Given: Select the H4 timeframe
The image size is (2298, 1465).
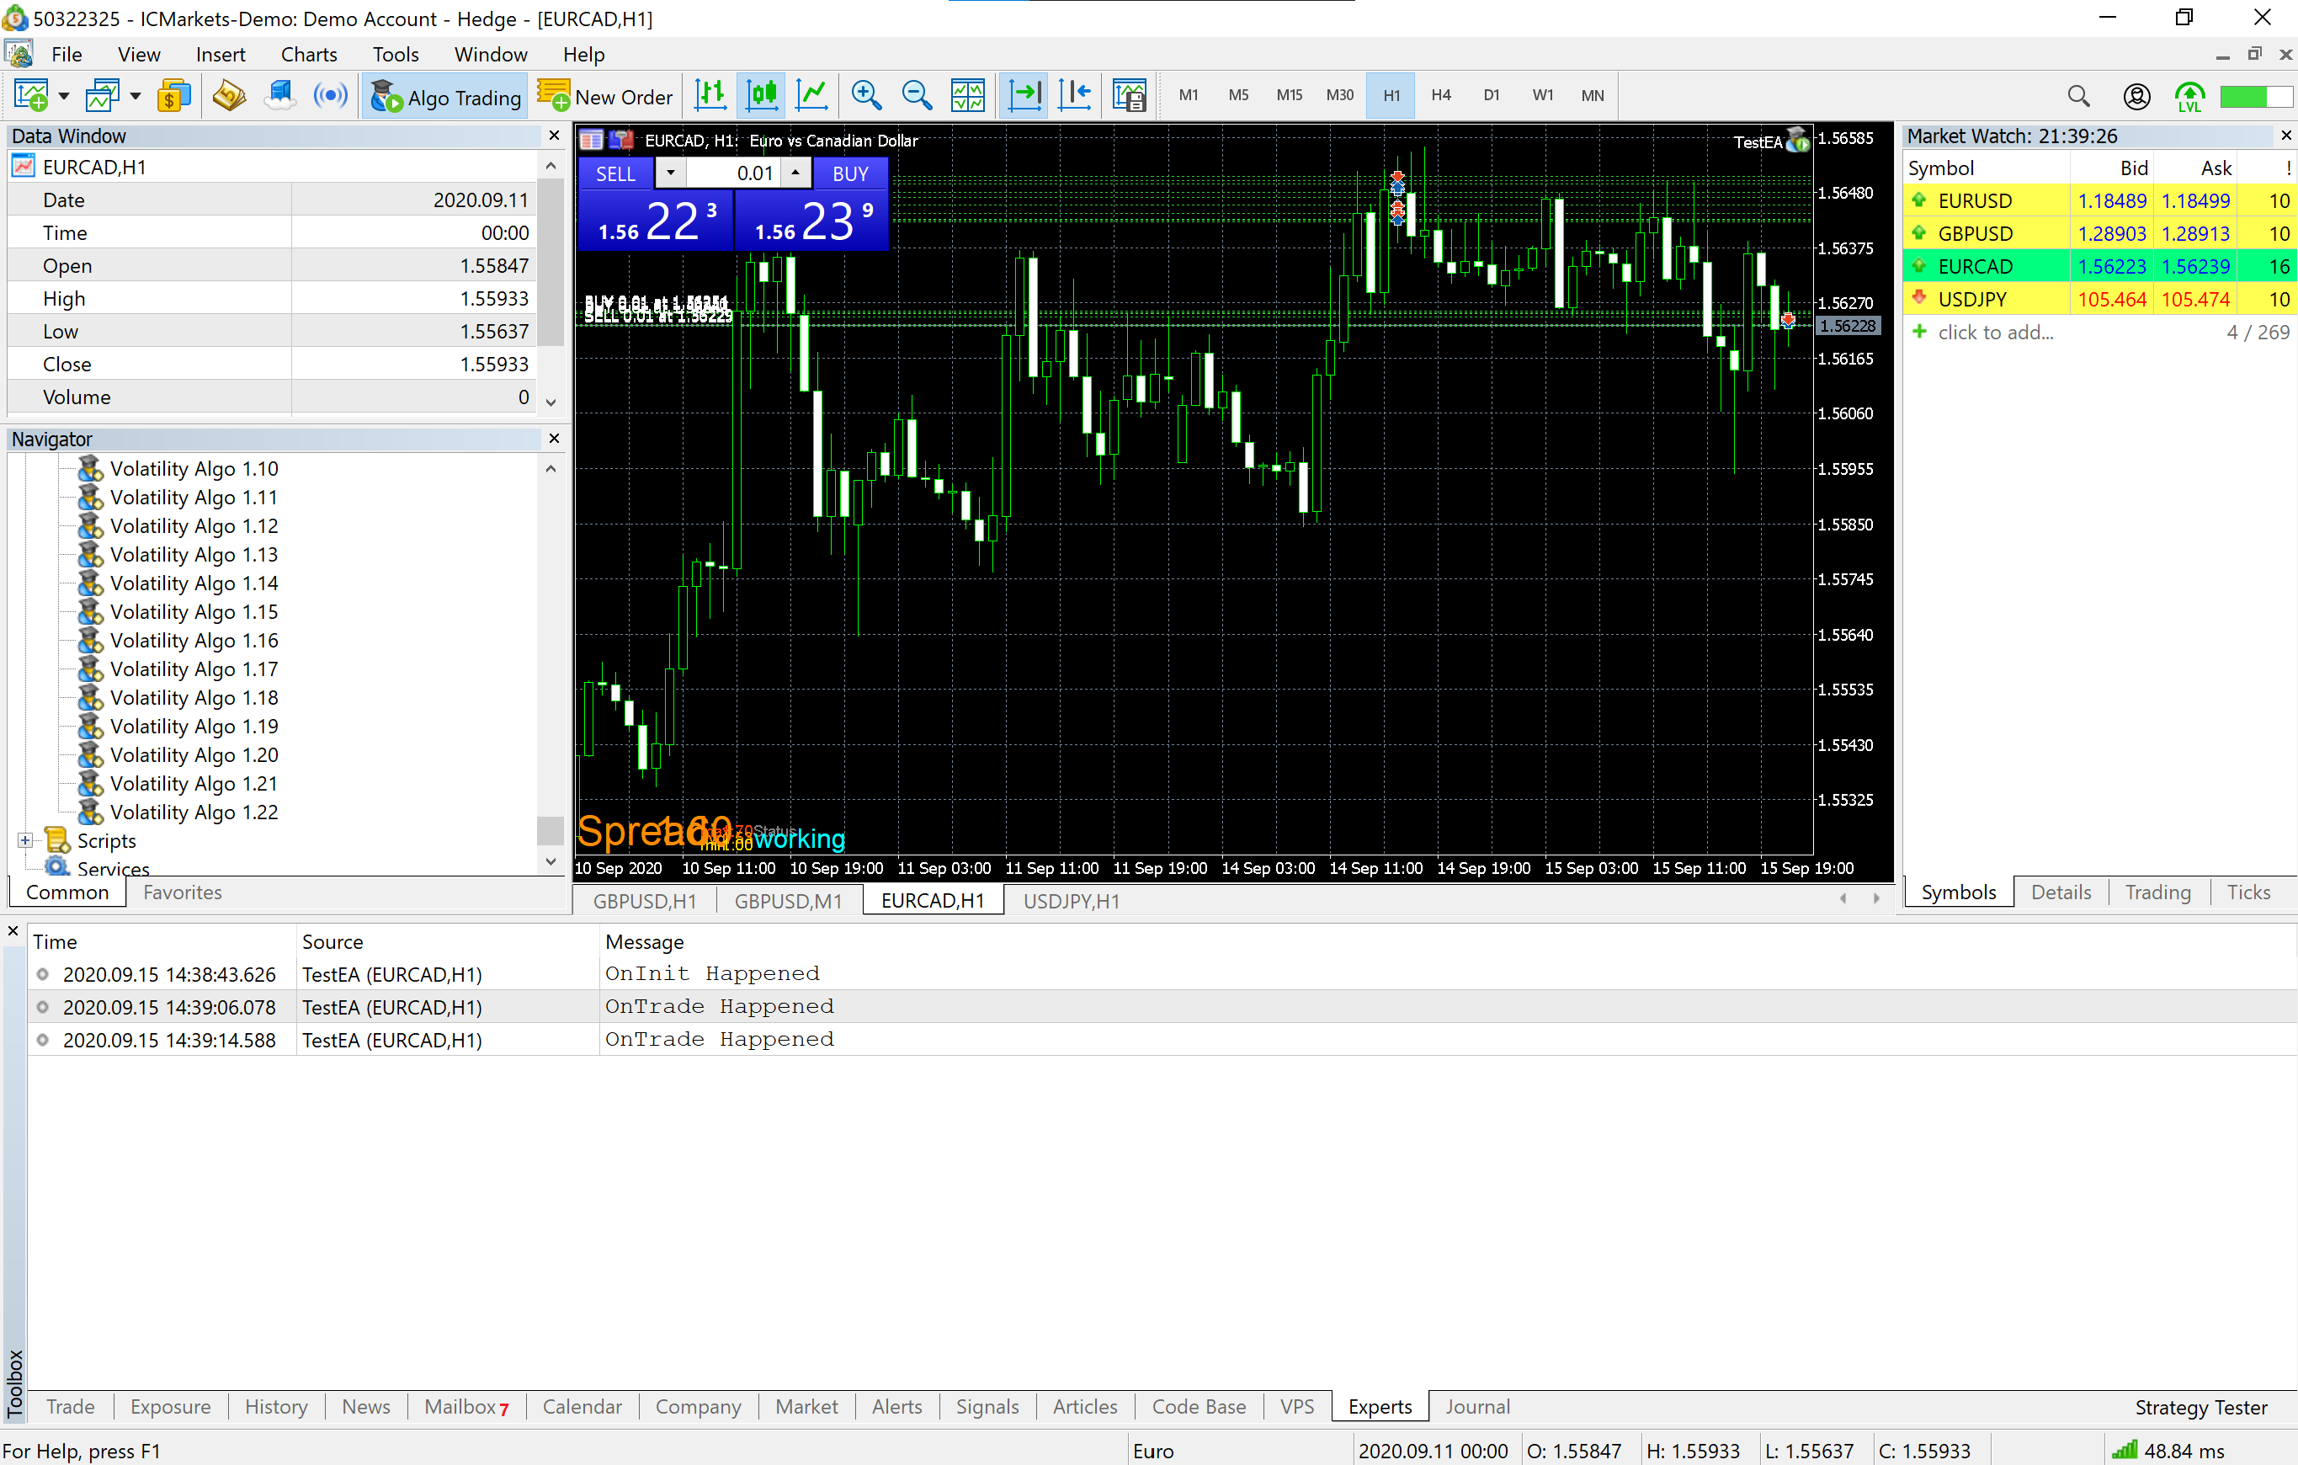Looking at the screenshot, I should [1441, 95].
